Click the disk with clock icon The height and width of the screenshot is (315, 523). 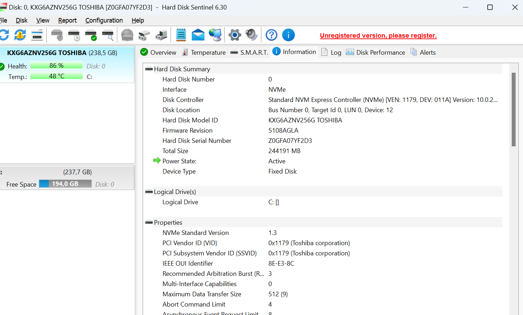74,35
